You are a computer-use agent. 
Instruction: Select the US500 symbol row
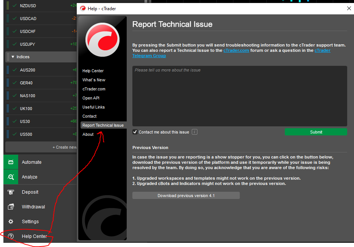41,134
